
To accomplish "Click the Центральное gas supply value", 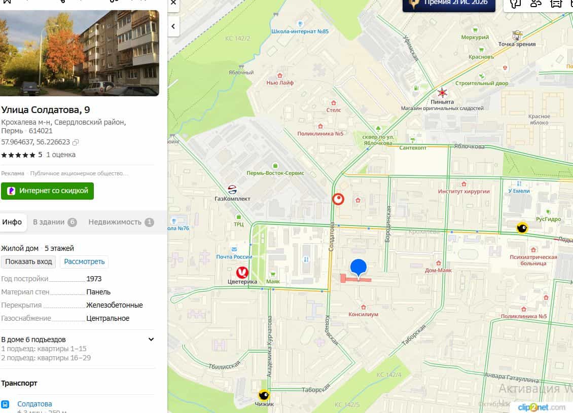I will point(108,318).
